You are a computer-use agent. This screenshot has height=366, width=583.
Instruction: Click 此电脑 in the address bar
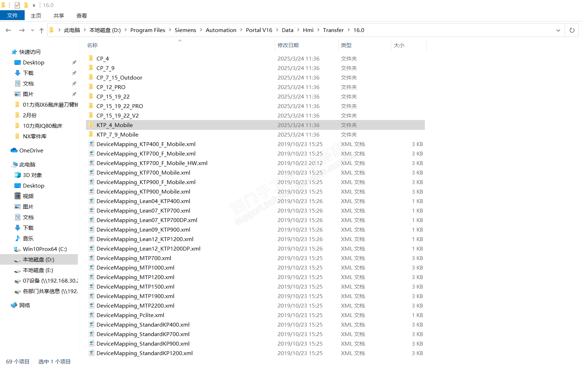(72, 30)
